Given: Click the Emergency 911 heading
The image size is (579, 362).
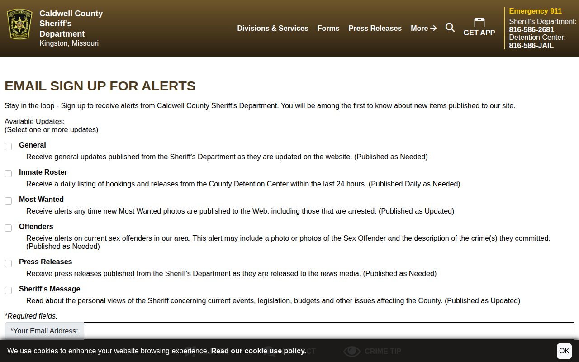Looking at the screenshot, I should (x=535, y=11).
